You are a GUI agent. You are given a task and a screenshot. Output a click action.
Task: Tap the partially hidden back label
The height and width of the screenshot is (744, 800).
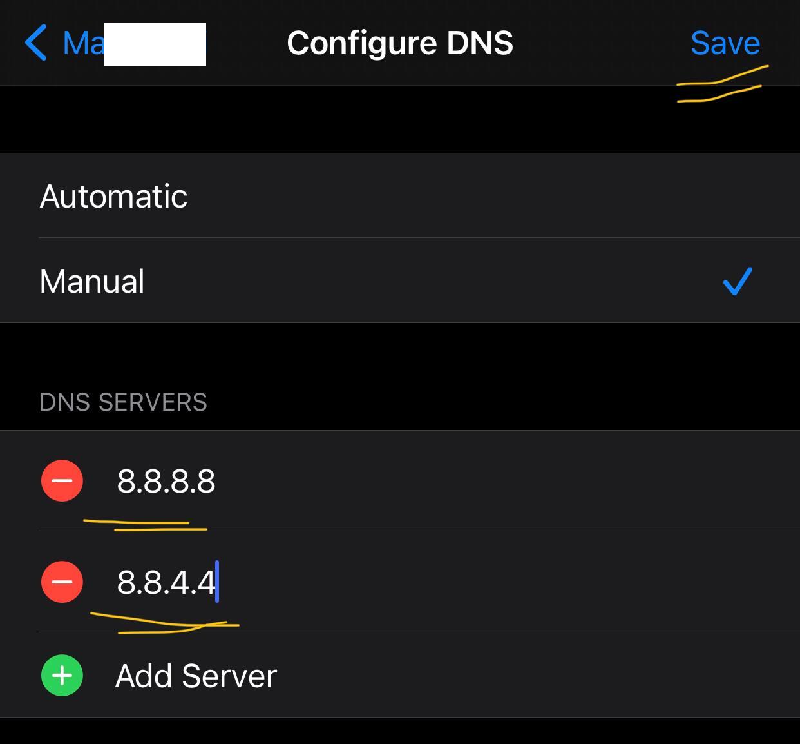[84, 43]
